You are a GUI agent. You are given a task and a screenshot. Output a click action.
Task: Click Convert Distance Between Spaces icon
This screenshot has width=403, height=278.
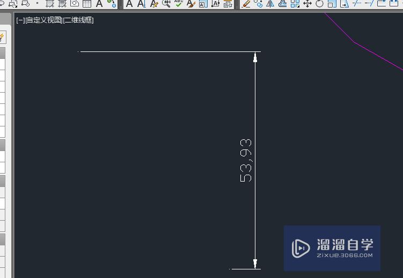[228, 4]
